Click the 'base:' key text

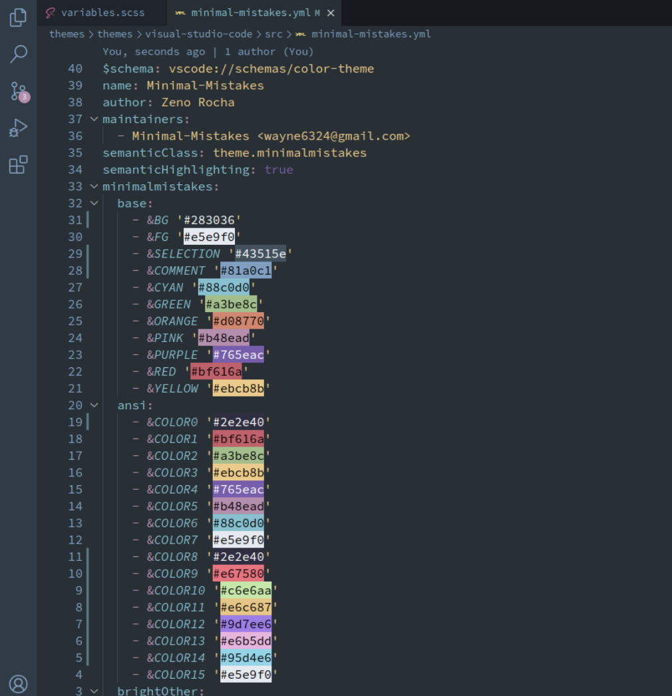pyautogui.click(x=135, y=204)
